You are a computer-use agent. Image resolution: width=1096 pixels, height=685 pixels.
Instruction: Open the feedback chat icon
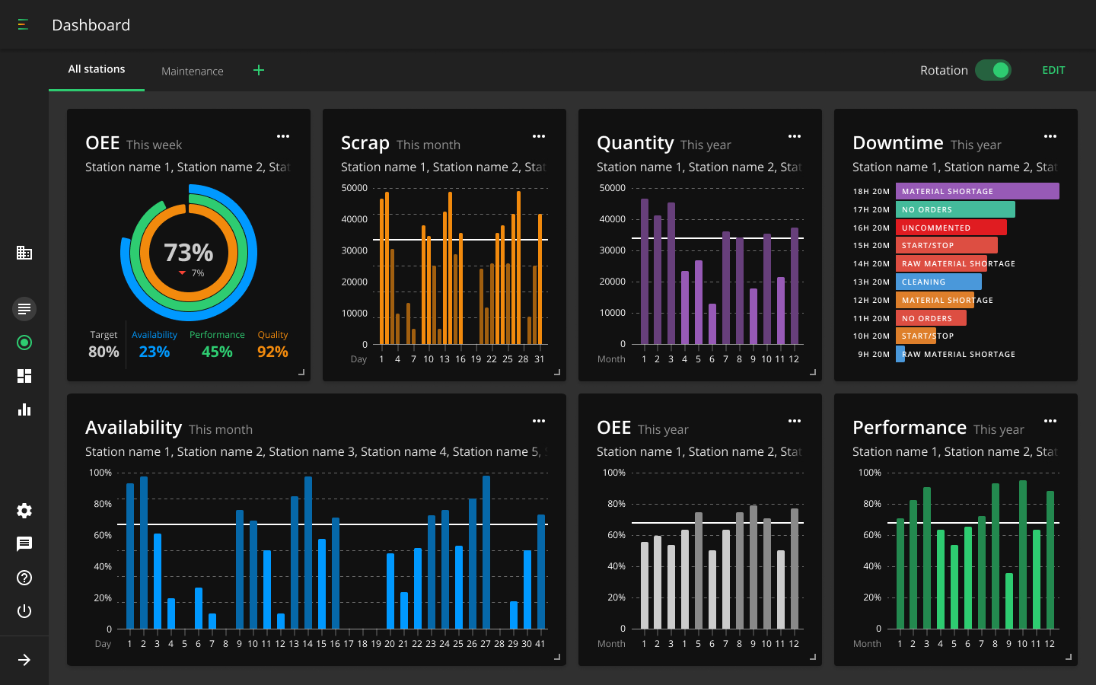pyautogui.click(x=24, y=544)
